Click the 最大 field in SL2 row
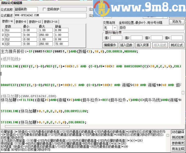This screenshot has width=186, height=153. pos(46,39)
